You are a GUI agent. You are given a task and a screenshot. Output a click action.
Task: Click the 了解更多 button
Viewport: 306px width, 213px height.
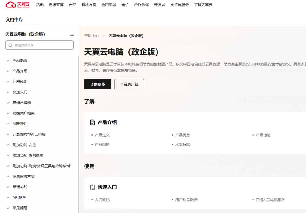(x=98, y=84)
